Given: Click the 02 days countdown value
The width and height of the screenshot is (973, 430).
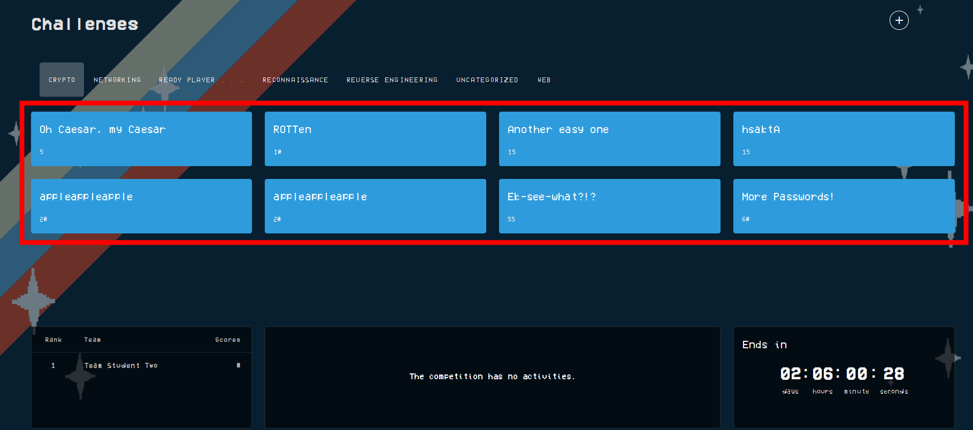Looking at the screenshot, I should coord(791,374).
